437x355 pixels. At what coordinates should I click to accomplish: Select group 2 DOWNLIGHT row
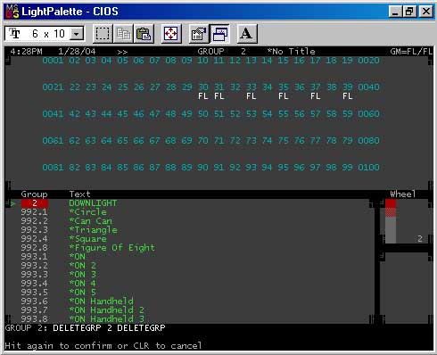pos(189,203)
